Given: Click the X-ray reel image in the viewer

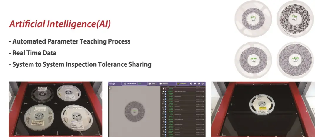Looking at the screenshot, I should click(134, 111).
